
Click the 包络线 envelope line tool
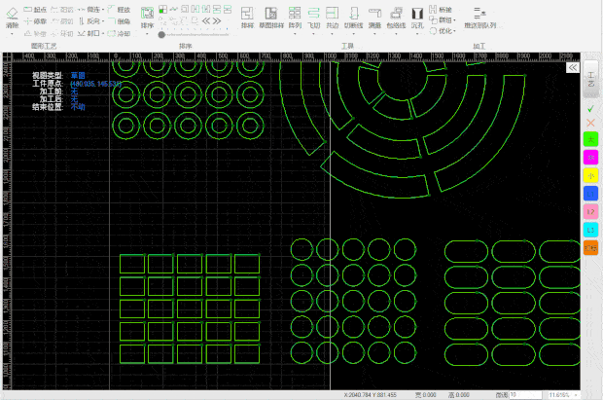click(x=396, y=18)
